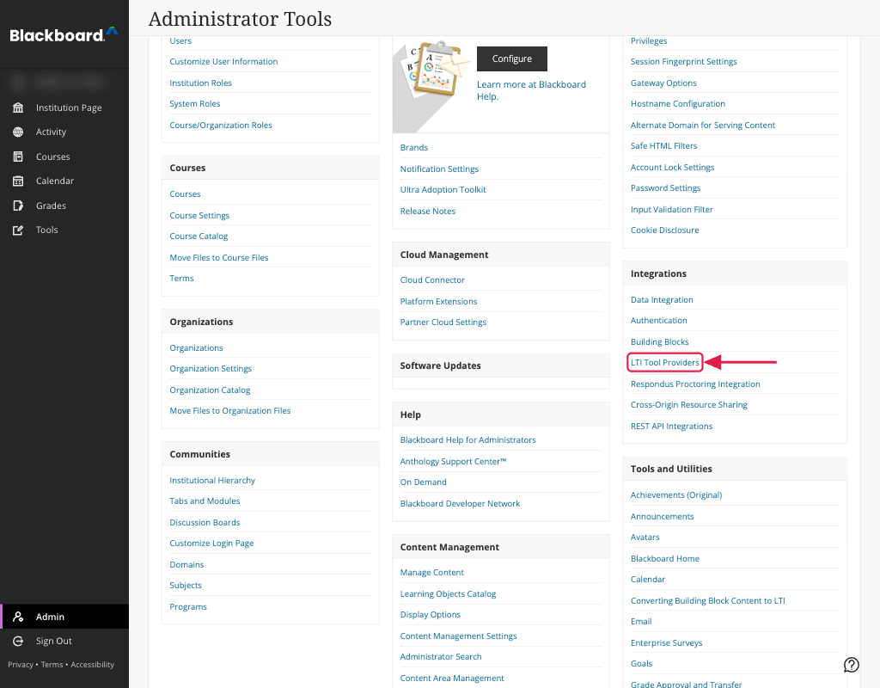
Task: Open Gateway Options link
Action: [663, 83]
